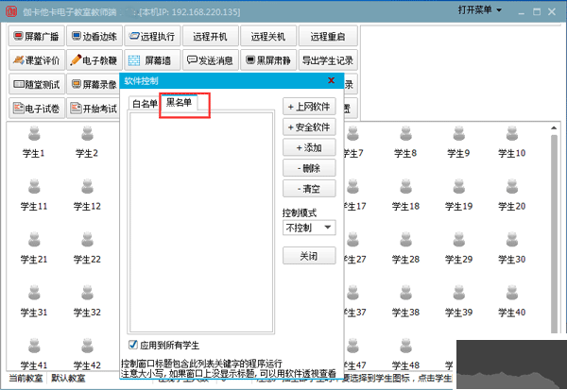567x390 pixels.
Task: Open the 随堂测试 in-class quiz
Action: 37,85
